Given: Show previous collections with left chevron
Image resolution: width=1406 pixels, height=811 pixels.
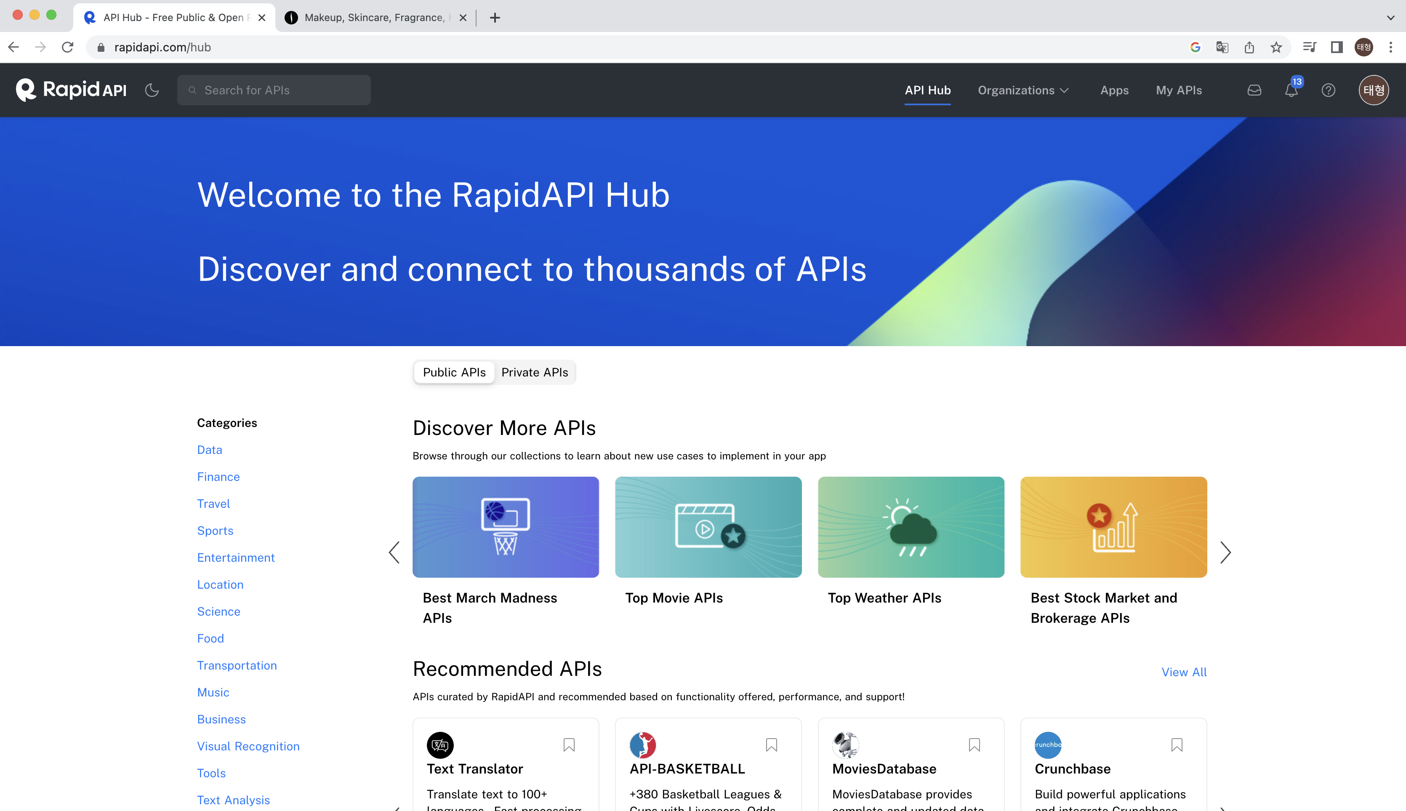Looking at the screenshot, I should (394, 552).
